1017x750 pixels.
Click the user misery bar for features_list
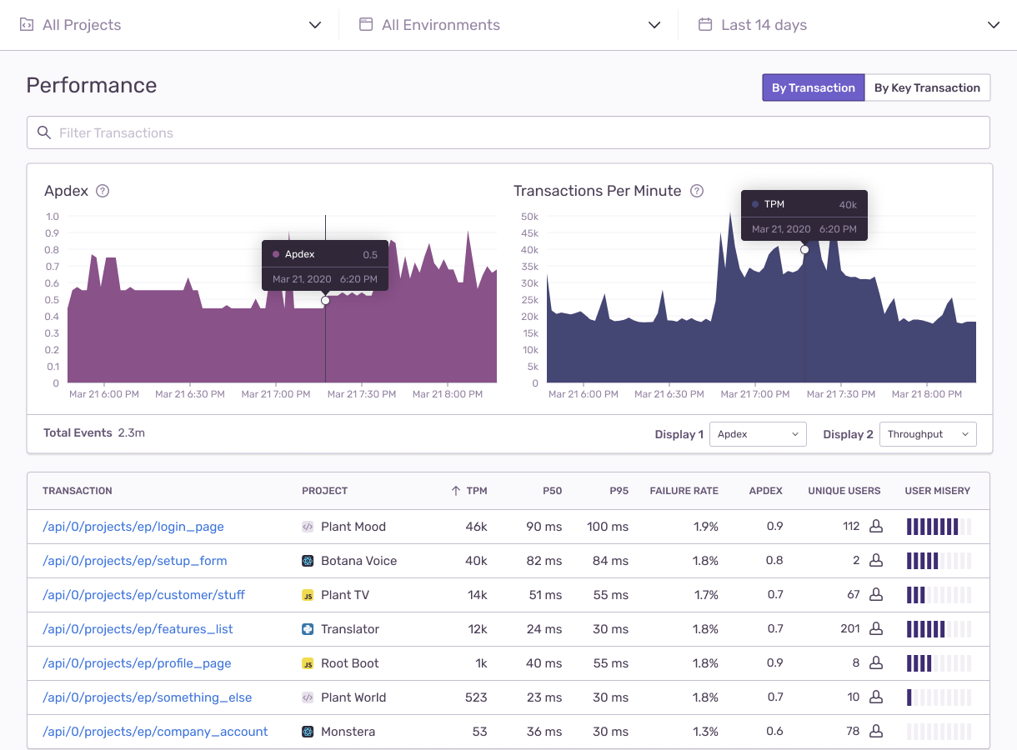click(x=938, y=629)
